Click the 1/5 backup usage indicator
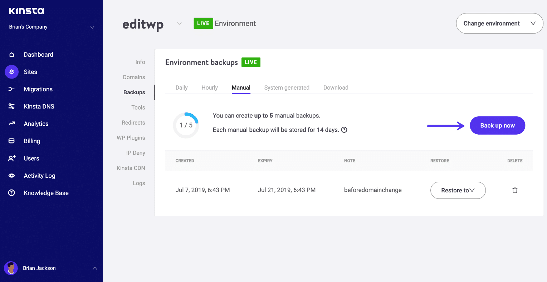Screen dimensions: 547x282 pyautogui.click(x=186, y=125)
